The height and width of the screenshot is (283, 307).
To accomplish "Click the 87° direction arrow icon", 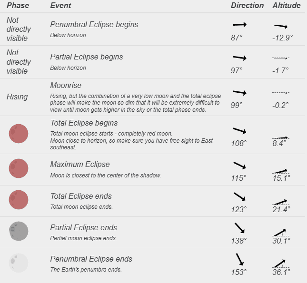I will tap(239, 25).
